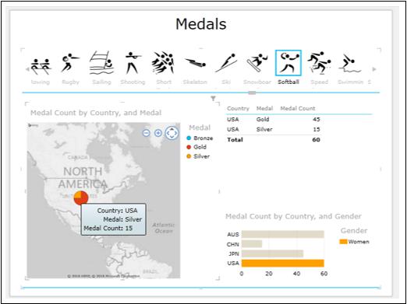Sort table by Medal column header
407x304 pixels.
(x=264, y=108)
